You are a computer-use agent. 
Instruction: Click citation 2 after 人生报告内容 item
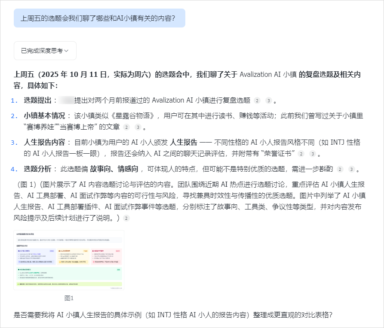click(x=301, y=154)
